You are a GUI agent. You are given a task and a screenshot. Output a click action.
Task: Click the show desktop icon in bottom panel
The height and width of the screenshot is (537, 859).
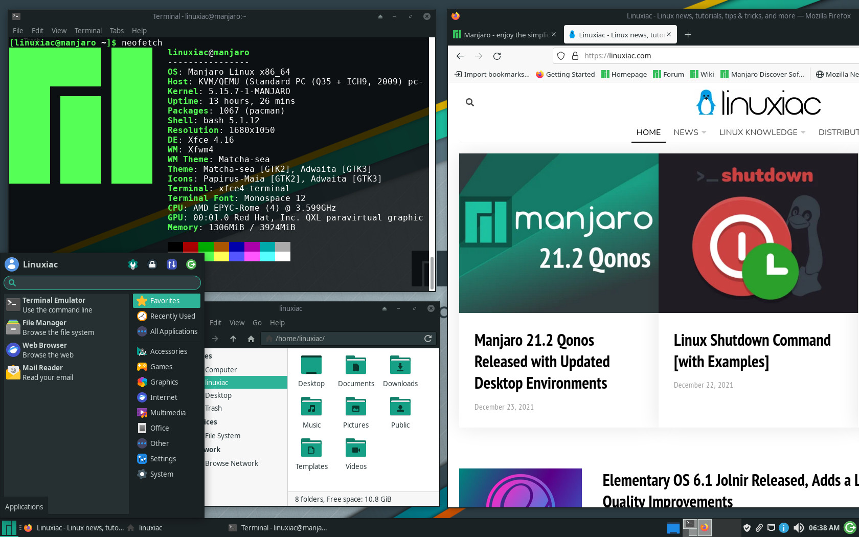(x=673, y=528)
